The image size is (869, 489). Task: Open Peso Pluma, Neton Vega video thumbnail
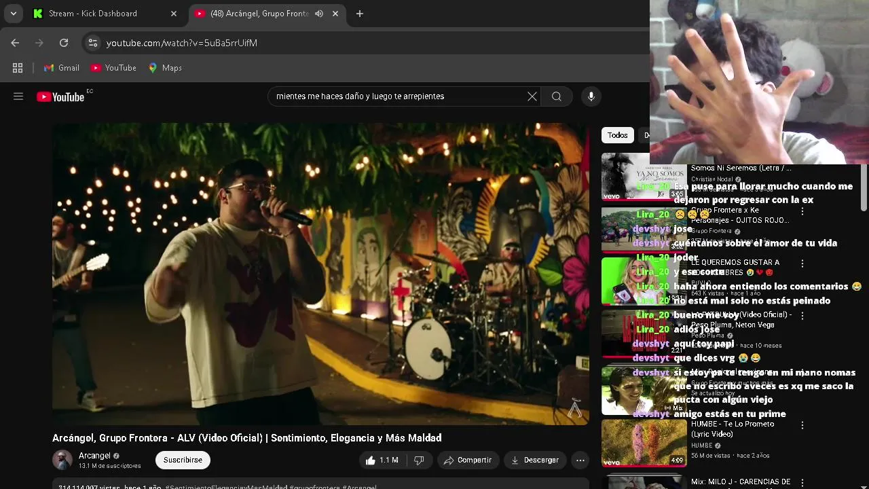(x=644, y=333)
